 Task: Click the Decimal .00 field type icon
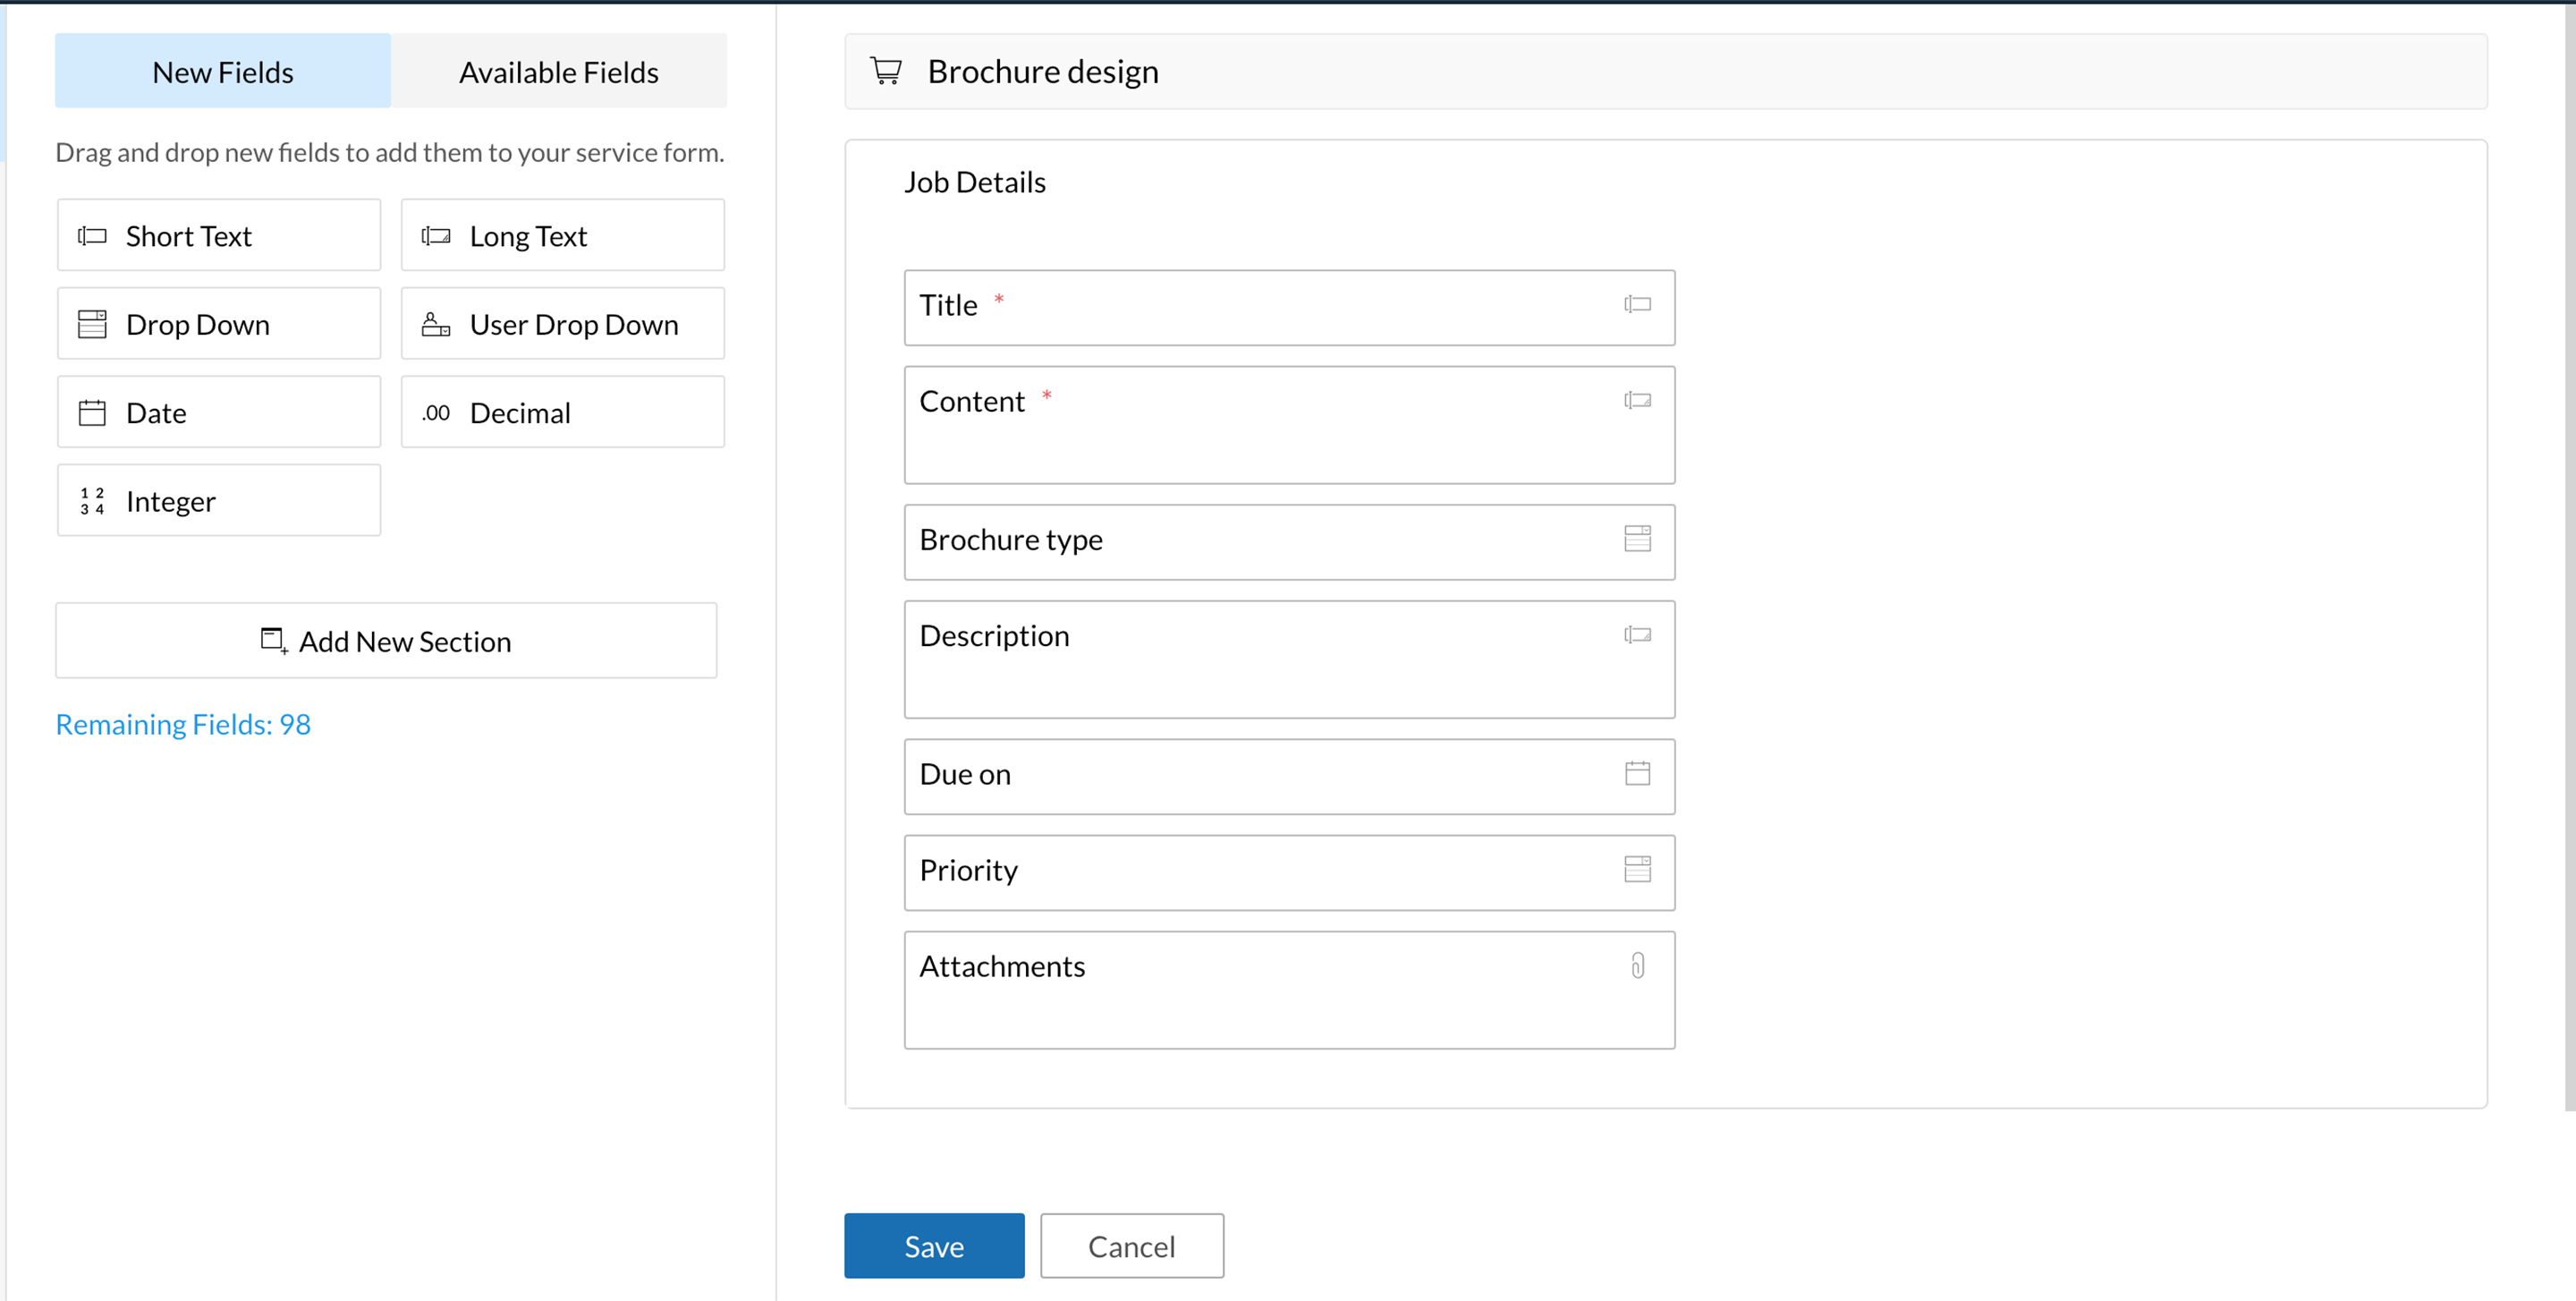436,412
